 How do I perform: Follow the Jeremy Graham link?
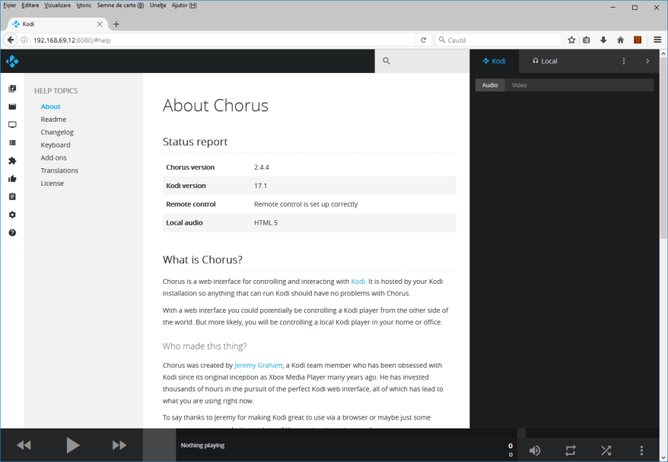click(x=259, y=365)
